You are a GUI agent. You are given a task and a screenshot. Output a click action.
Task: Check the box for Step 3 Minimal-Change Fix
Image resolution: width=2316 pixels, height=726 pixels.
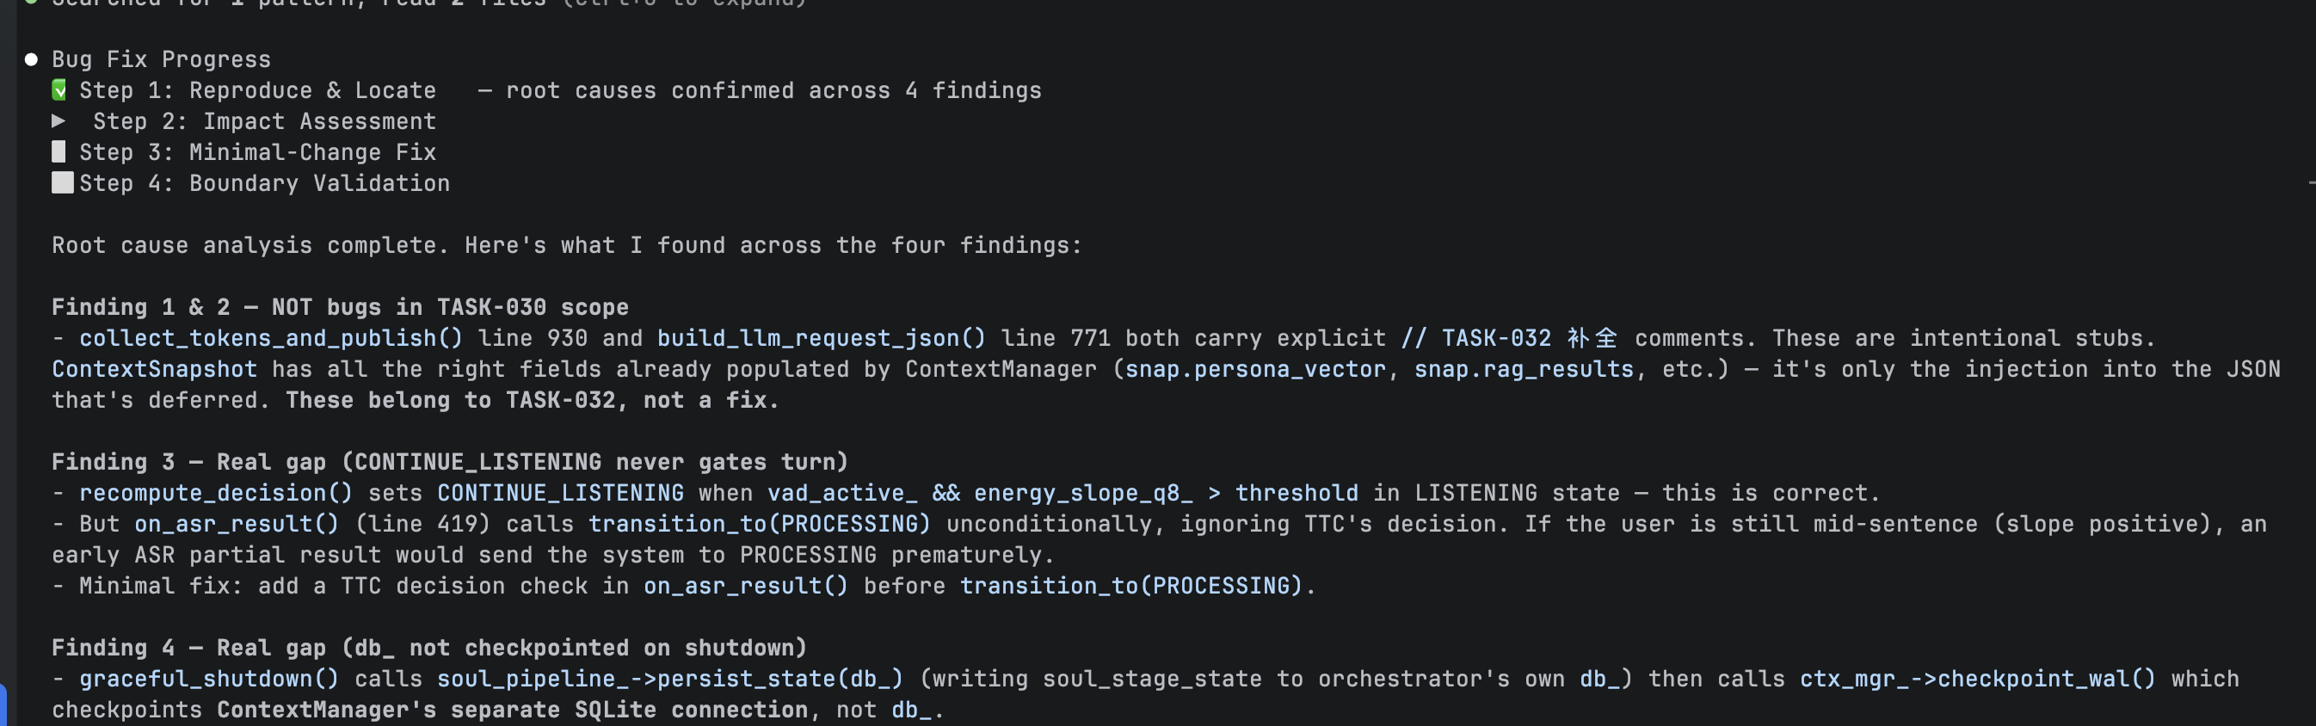[59, 152]
